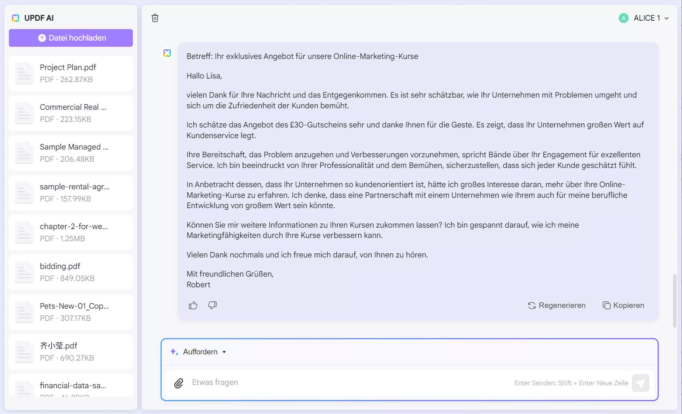The width and height of the screenshot is (682, 414).
Task: Click the Kopieren button
Action: pyautogui.click(x=623, y=305)
